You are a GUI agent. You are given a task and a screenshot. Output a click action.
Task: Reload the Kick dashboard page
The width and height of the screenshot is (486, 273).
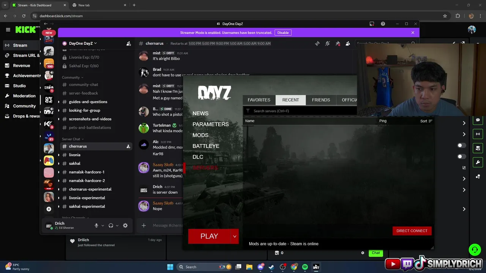[24, 16]
